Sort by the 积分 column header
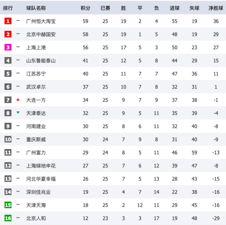Screen dimensions: 226x225 click(x=86, y=8)
